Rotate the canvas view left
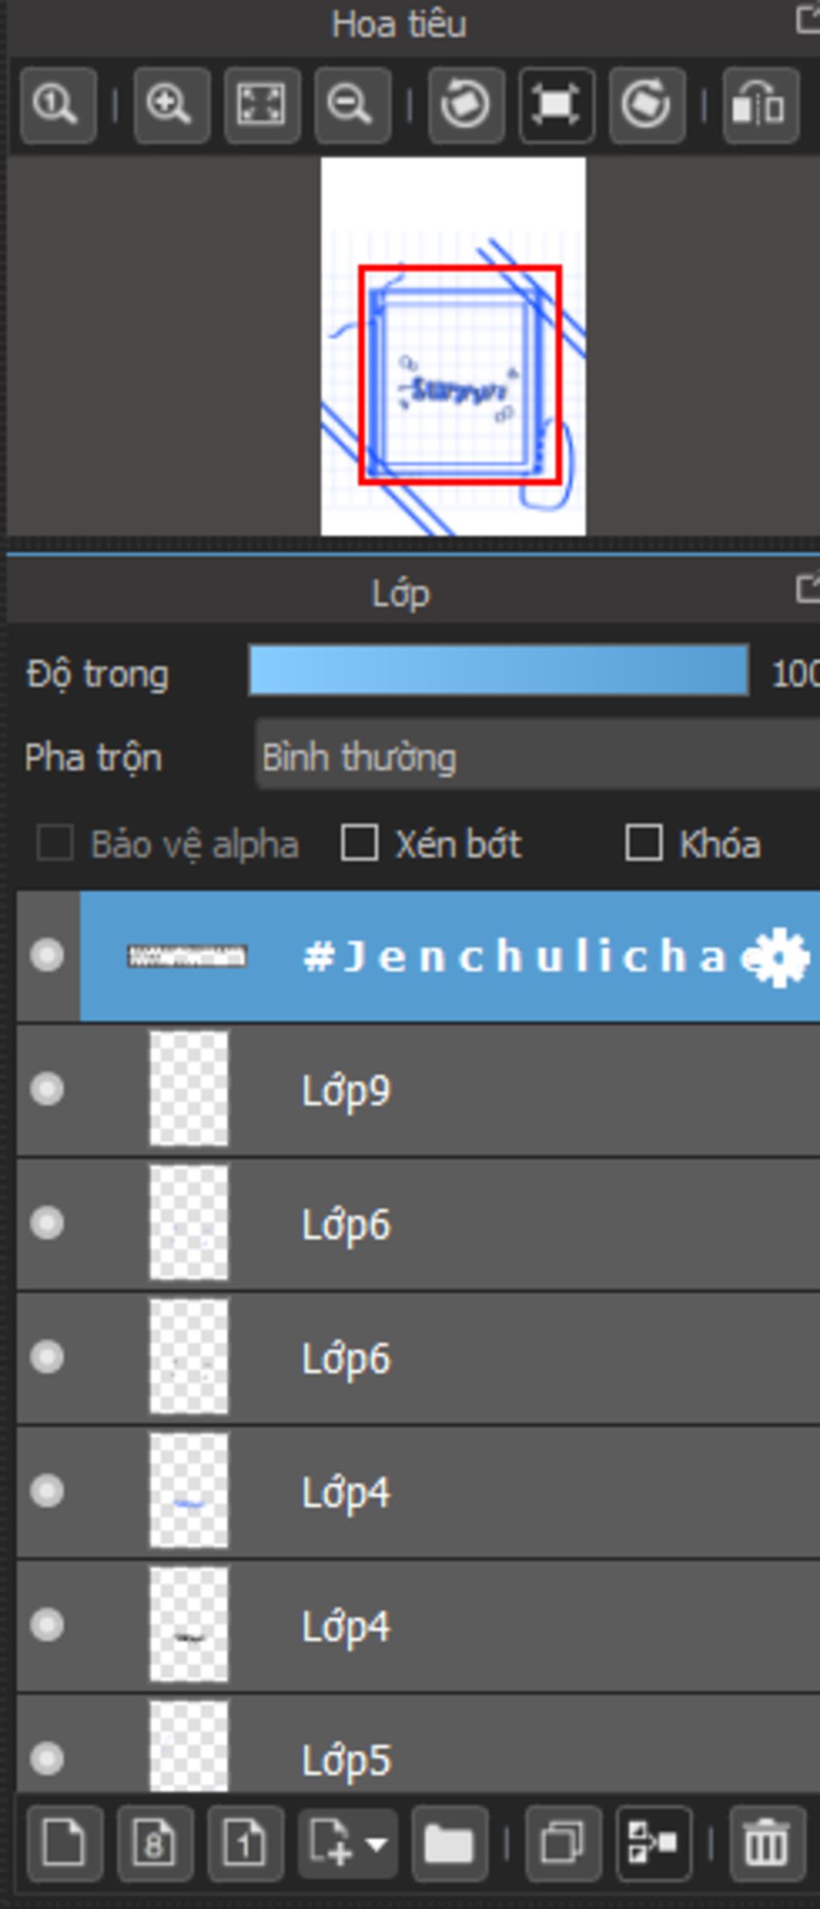Viewport: 820px width, 1909px height. (x=466, y=105)
